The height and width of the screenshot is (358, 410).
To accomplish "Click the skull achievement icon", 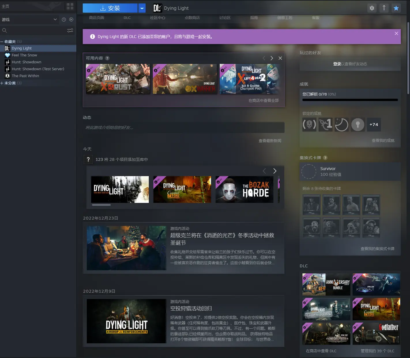I will [x=309, y=125].
